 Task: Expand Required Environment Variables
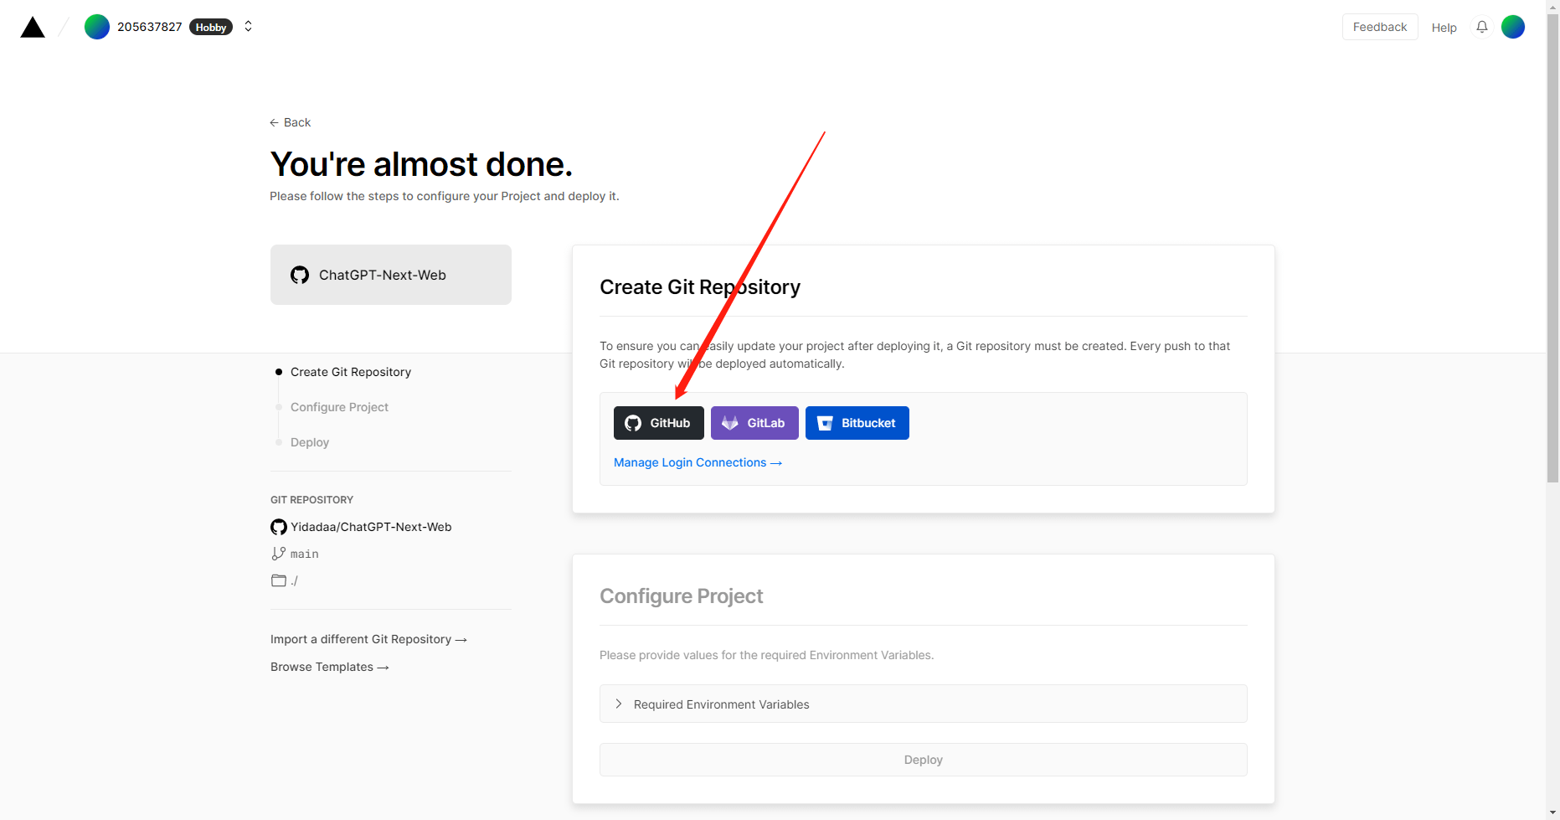click(x=924, y=704)
